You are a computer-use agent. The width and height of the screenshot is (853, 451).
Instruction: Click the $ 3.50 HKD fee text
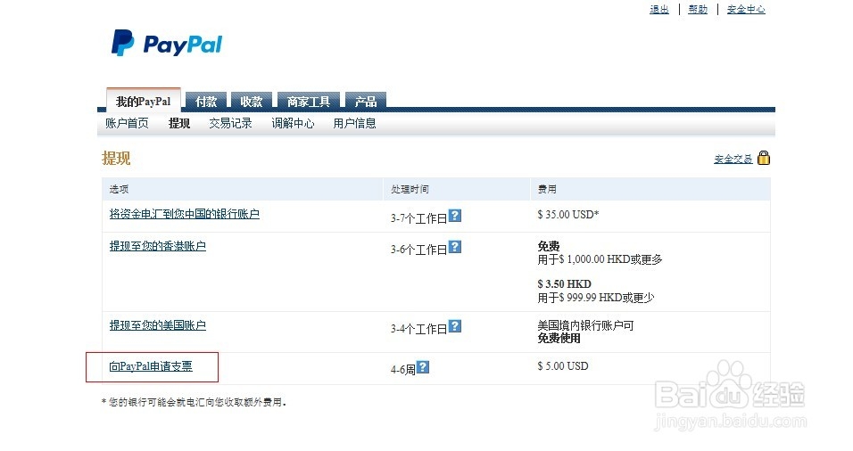[564, 284]
